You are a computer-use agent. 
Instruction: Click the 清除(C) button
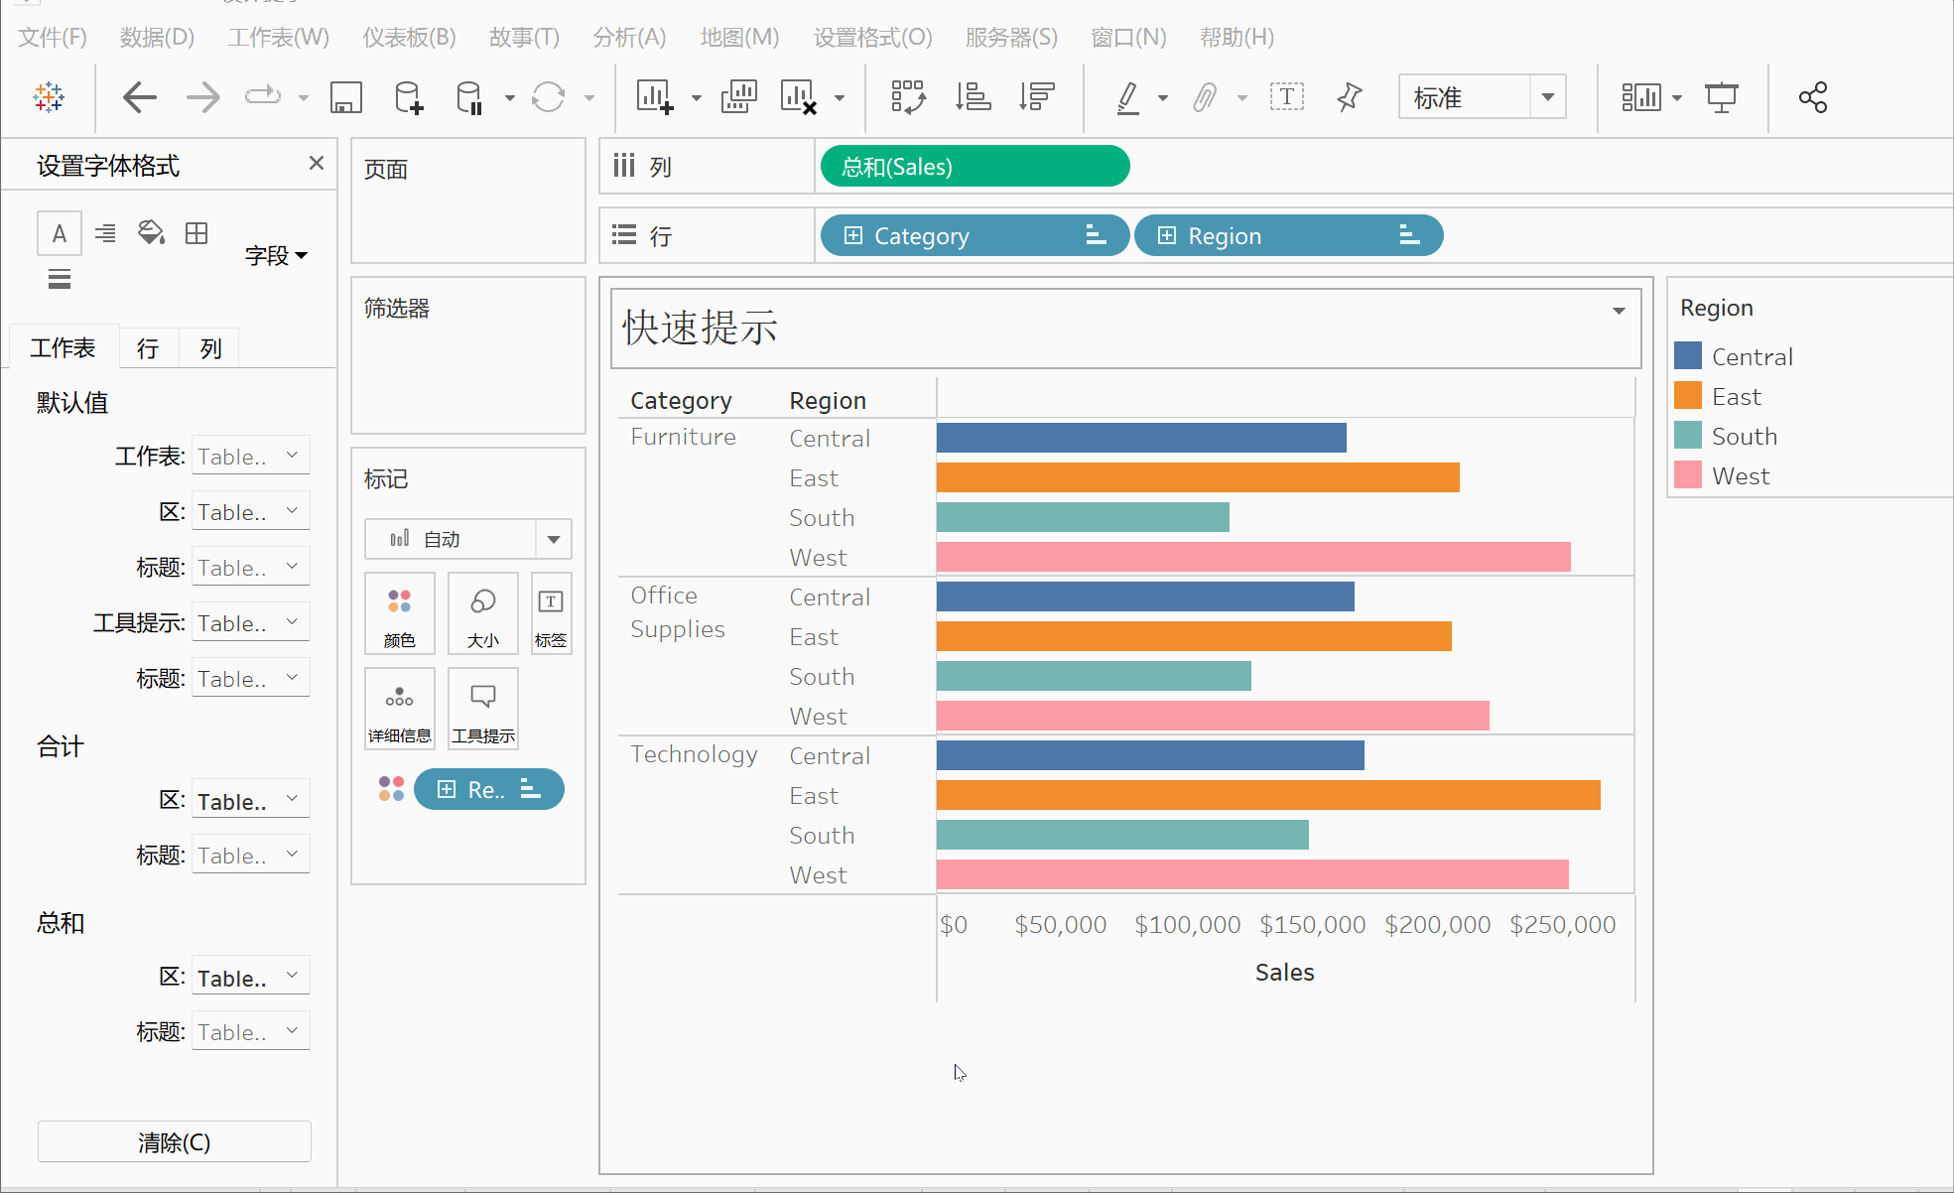174,1141
